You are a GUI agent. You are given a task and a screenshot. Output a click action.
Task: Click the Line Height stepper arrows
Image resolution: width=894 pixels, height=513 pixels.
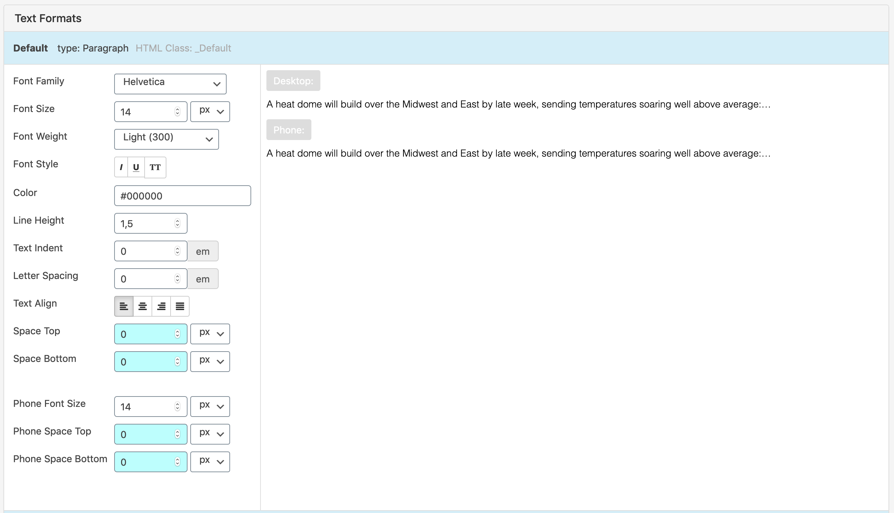(177, 223)
